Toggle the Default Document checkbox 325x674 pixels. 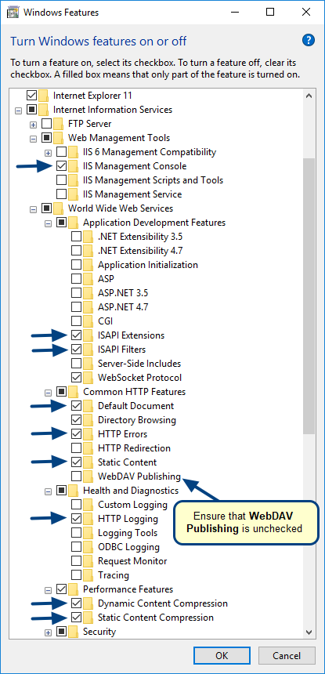coord(77,406)
